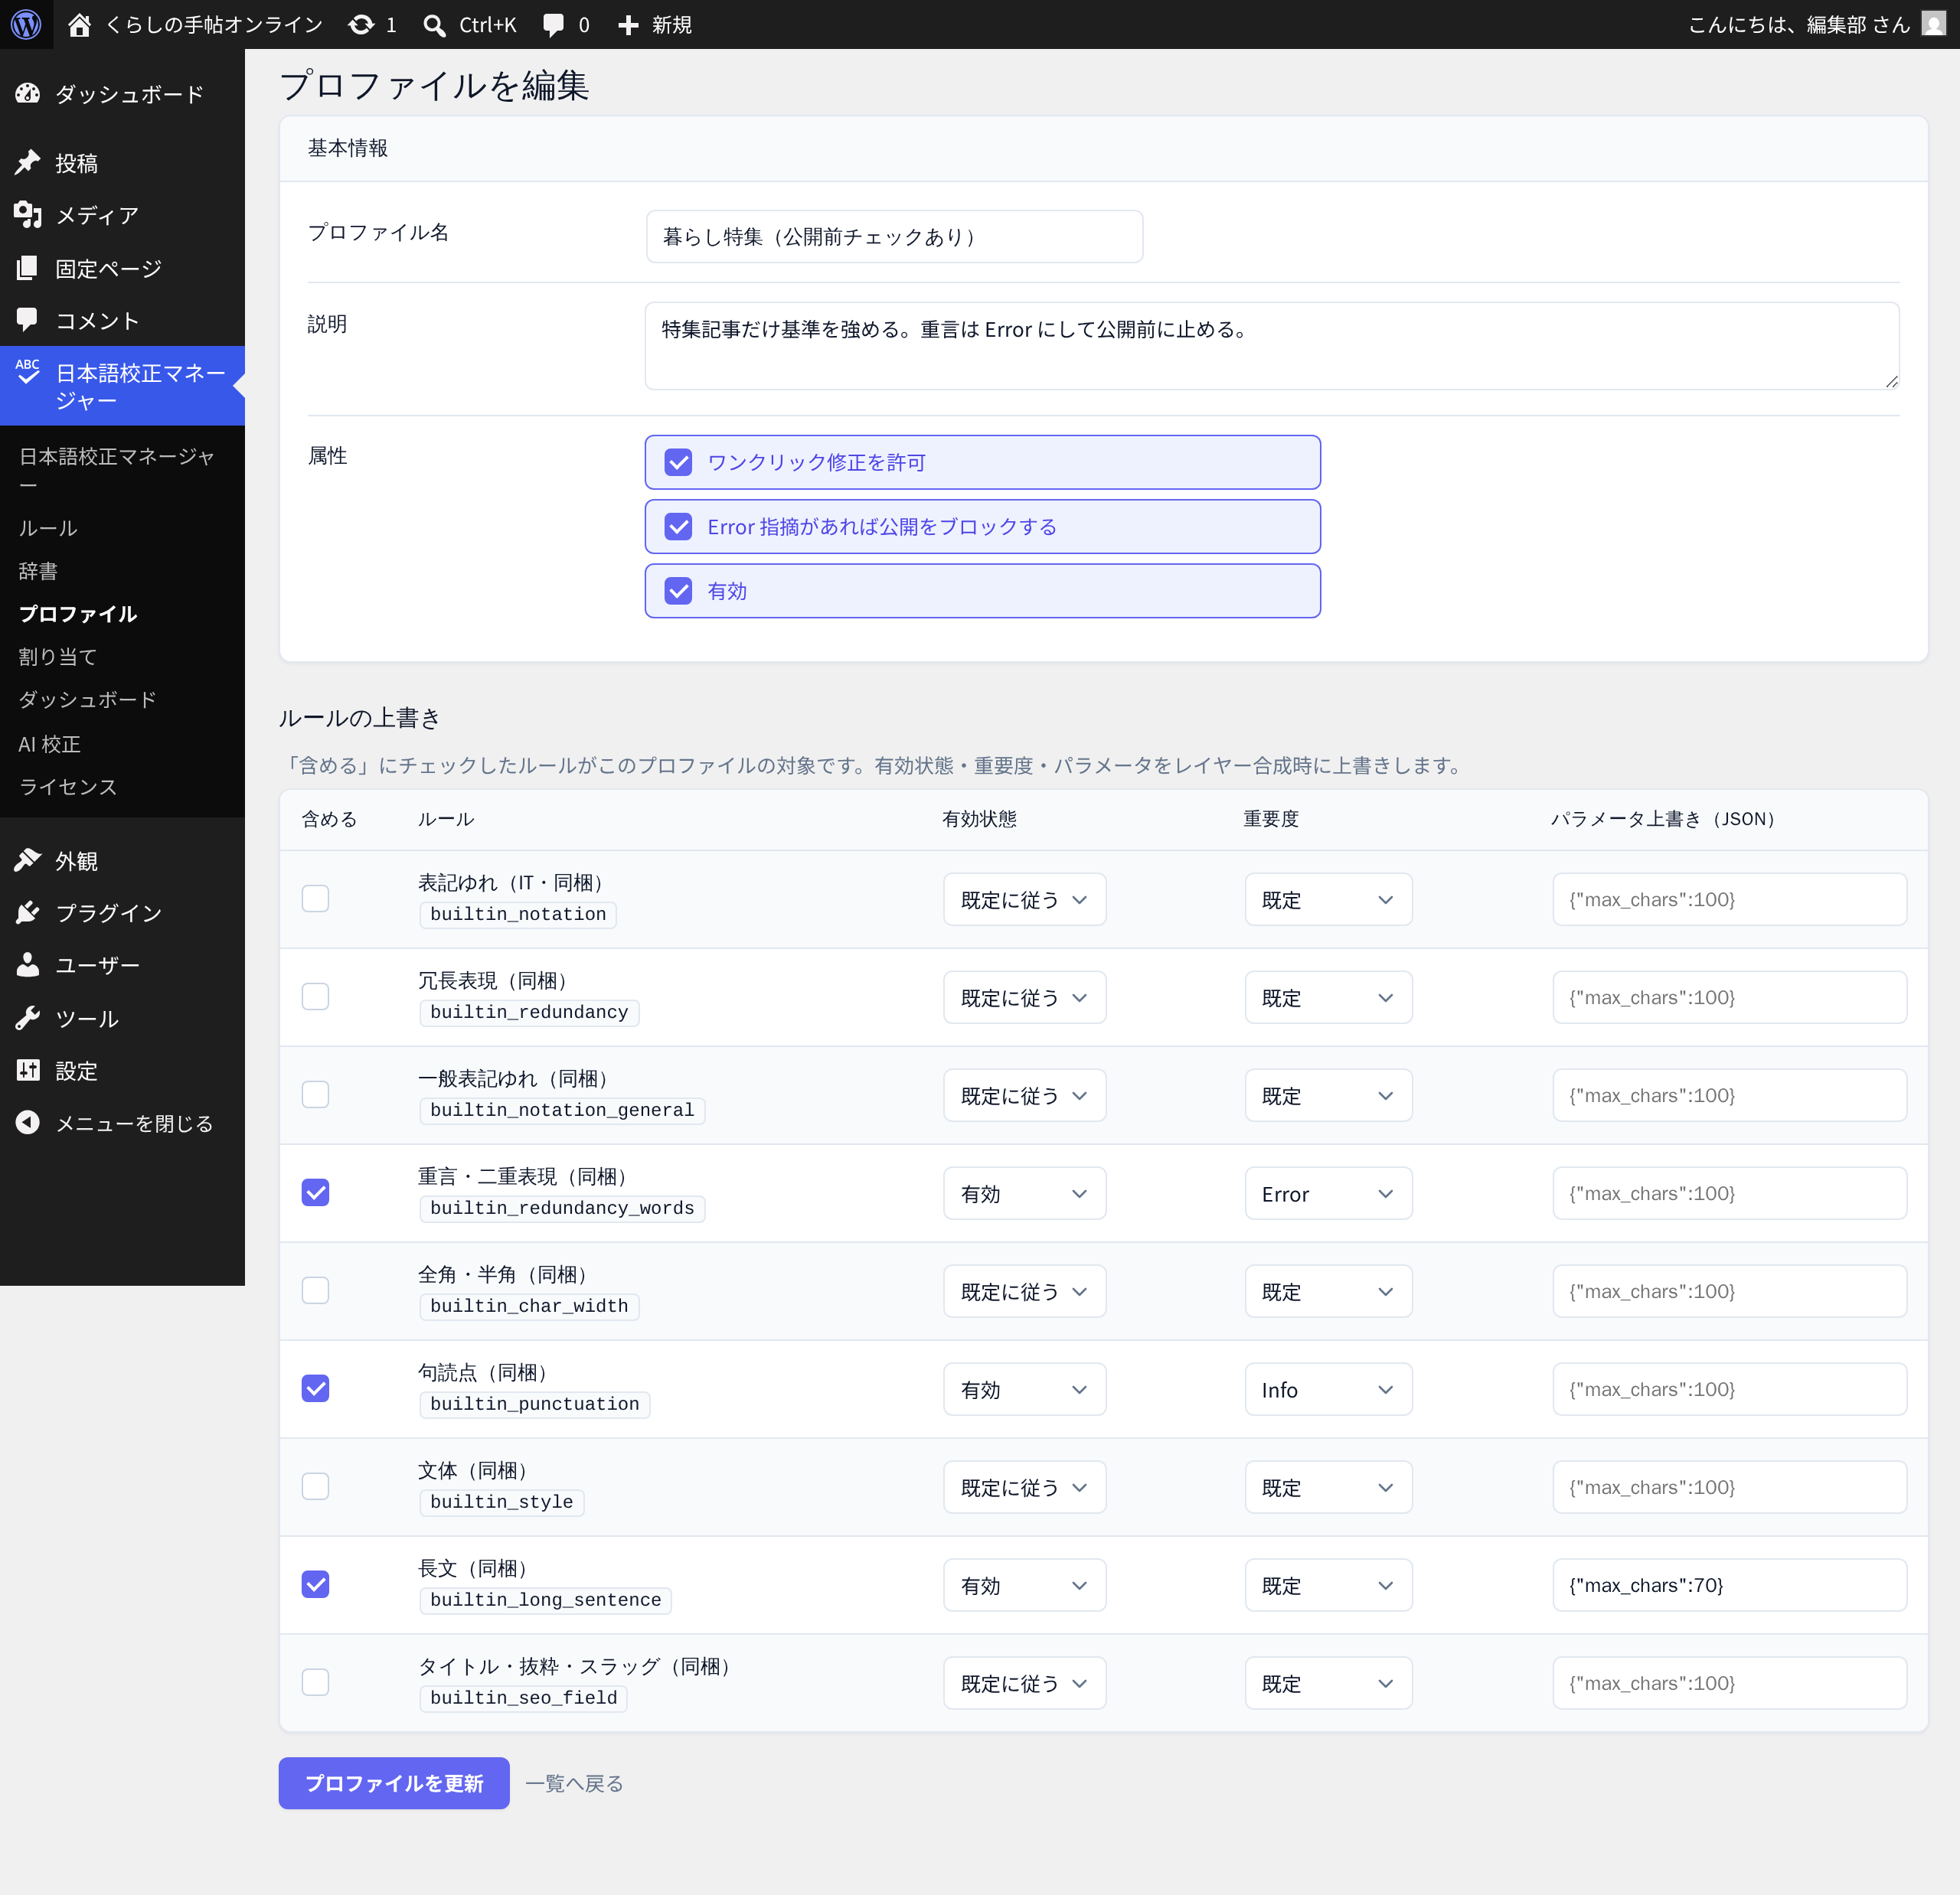
Task: Open the 辞書 submenu item
Action: click(x=38, y=571)
